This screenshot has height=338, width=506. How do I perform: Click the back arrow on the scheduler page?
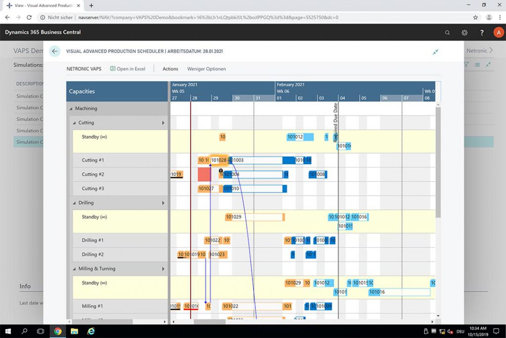54,51
